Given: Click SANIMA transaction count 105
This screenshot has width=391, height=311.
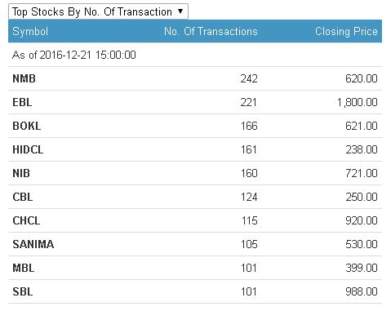Looking at the screenshot, I should point(249,244).
